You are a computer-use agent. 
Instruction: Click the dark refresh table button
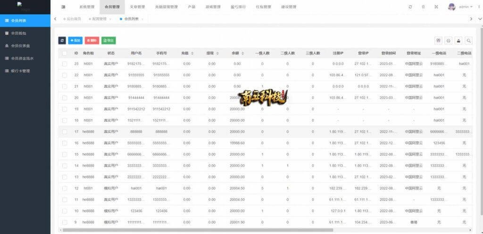tap(62, 41)
